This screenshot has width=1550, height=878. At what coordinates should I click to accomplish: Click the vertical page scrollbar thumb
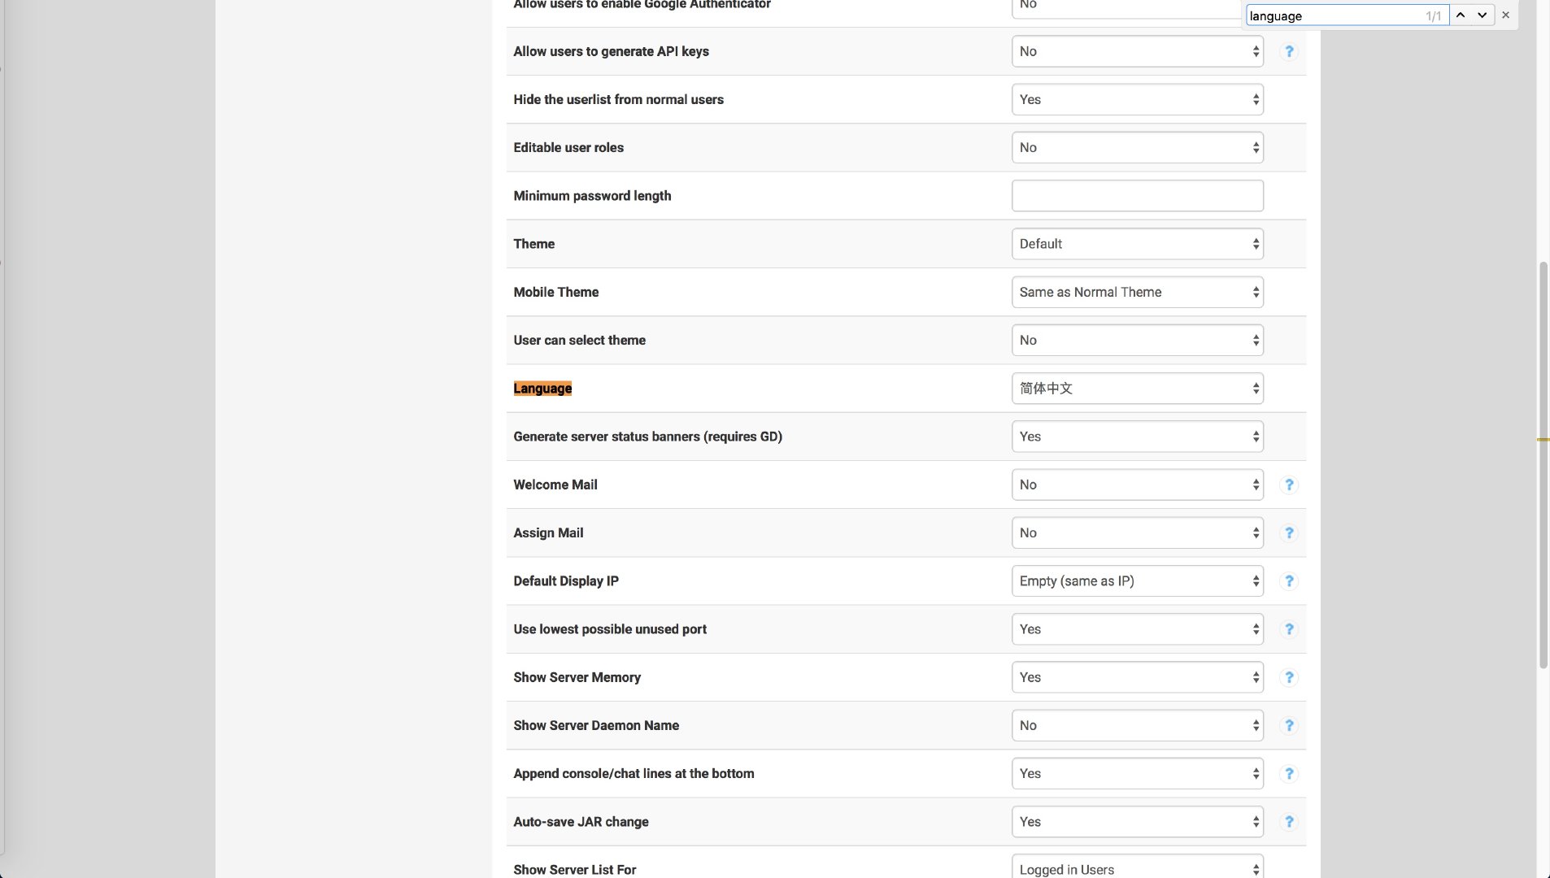(x=1543, y=463)
